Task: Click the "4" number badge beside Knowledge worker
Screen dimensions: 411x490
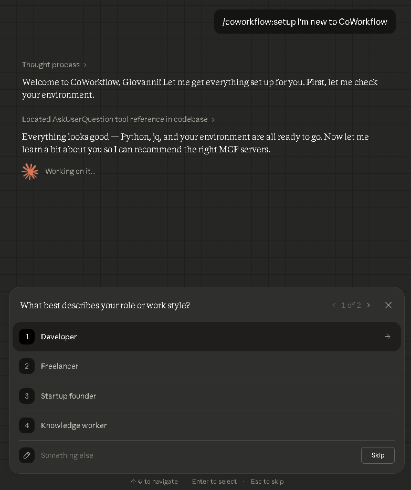Action: point(27,425)
